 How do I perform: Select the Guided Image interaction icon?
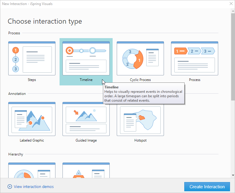point(86,119)
